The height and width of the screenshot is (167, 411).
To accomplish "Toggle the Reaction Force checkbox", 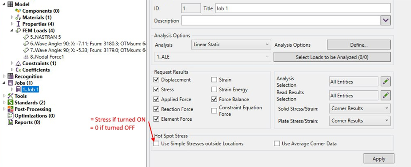I will pyautogui.click(x=157, y=109).
